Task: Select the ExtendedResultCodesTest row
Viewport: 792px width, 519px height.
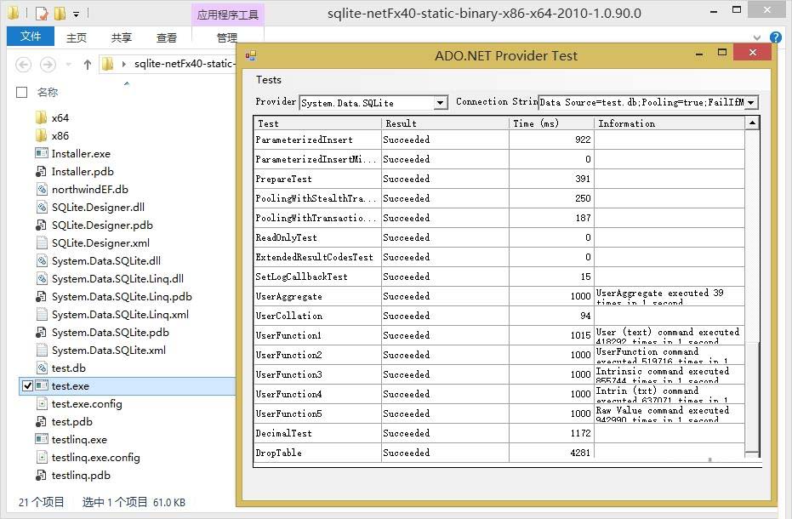Action: 499,257
